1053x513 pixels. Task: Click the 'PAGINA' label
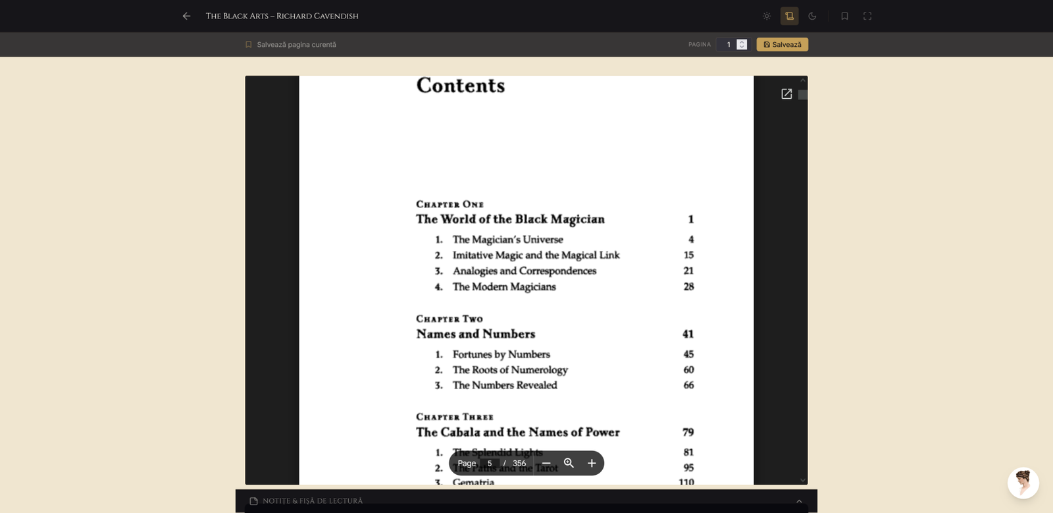click(x=700, y=45)
